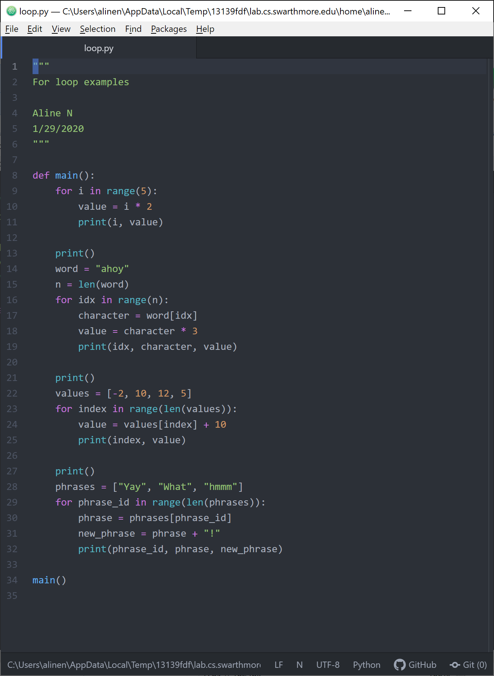The image size is (494, 676).
Task: Click 'phrase = phrases[phrase_id]' line
Action: [155, 518]
